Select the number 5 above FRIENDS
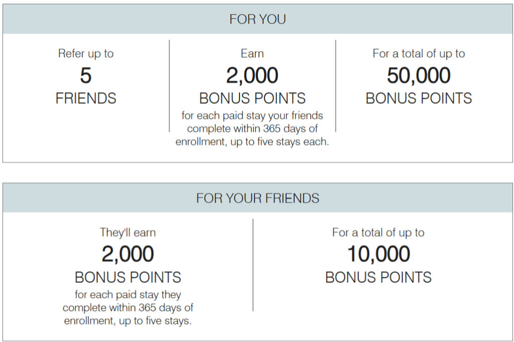The height and width of the screenshot is (342, 514). [86, 76]
